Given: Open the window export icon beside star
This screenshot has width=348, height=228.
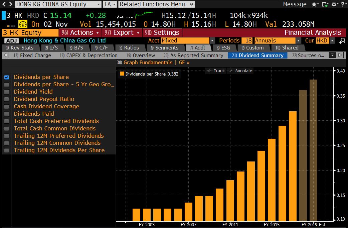Looking at the screenshot, I should pos(325,4).
